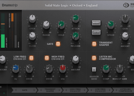Click the green COMP knob
This screenshot has width=134, height=96.
[x=106, y=69]
